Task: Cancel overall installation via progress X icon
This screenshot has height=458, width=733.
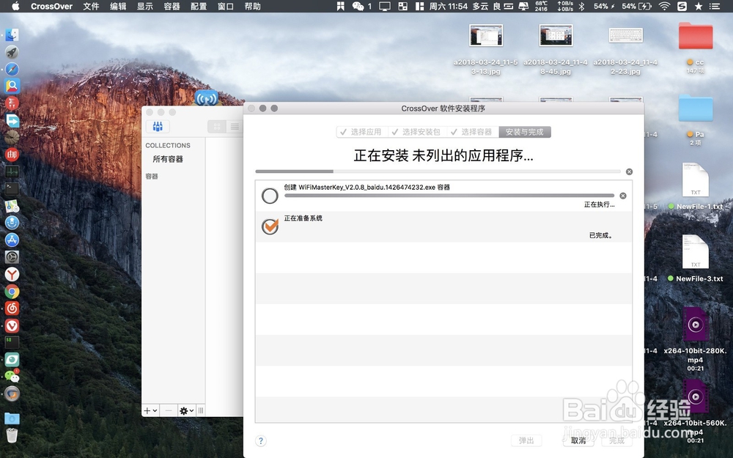Action: coord(629,171)
